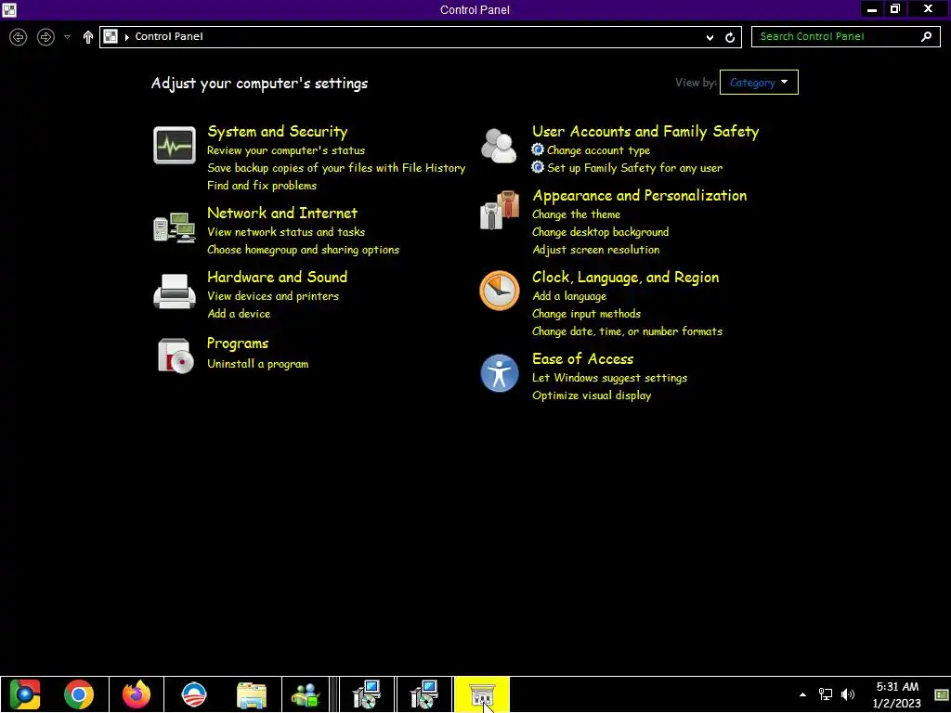Click the Start button in taskbar
The image size is (951, 713).
[25, 694]
